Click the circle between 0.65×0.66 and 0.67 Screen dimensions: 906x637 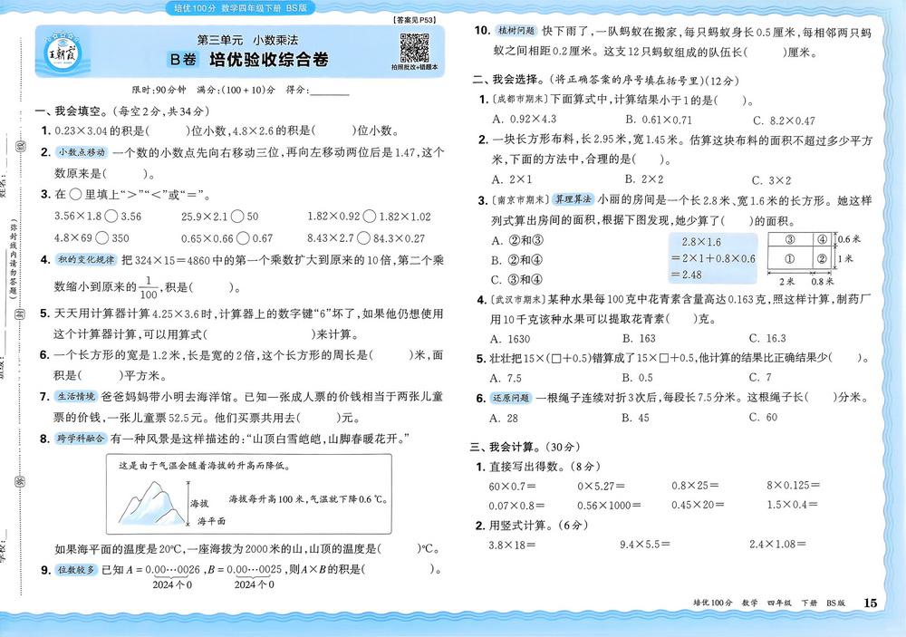click(x=243, y=237)
